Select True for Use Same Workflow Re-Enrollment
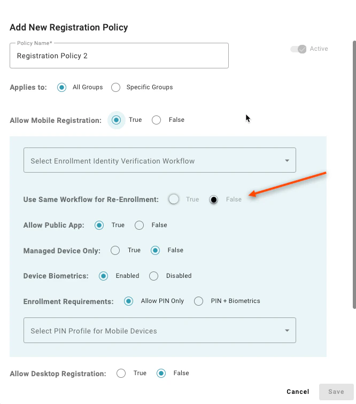 174,199
